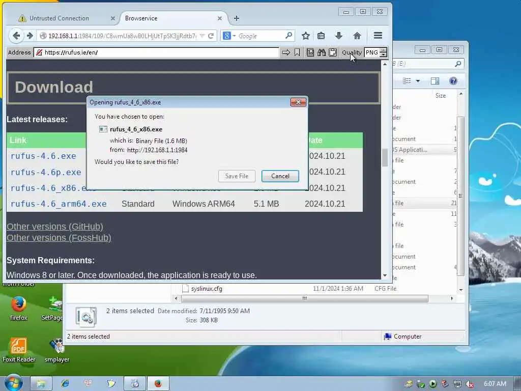The image size is (521, 391).
Task: Open Explorer help icon
Action: [453, 81]
